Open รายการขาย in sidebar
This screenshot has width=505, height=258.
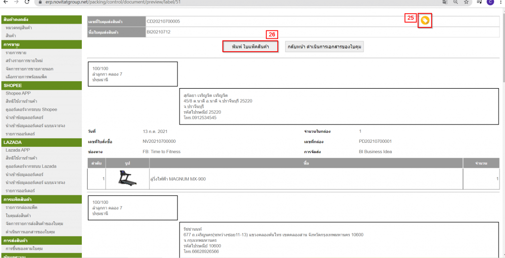(x=16, y=52)
